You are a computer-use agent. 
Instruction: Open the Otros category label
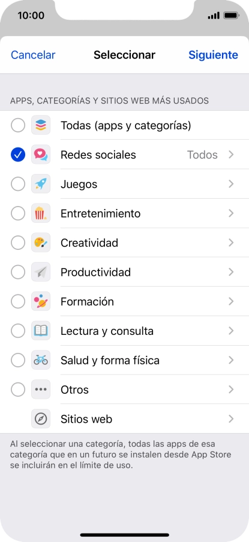(x=74, y=390)
